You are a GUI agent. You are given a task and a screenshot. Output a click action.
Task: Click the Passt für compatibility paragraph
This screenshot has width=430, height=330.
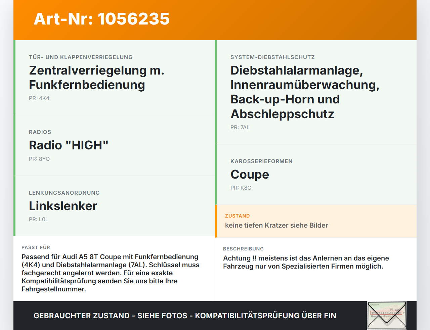click(111, 273)
